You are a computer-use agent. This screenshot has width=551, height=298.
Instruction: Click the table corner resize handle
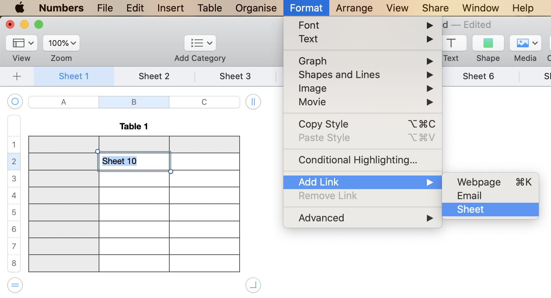(253, 285)
